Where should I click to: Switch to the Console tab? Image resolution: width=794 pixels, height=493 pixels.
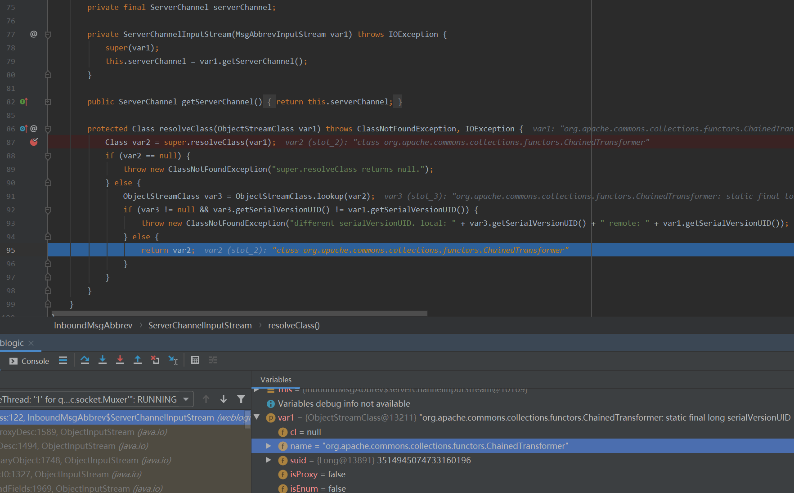click(x=29, y=361)
